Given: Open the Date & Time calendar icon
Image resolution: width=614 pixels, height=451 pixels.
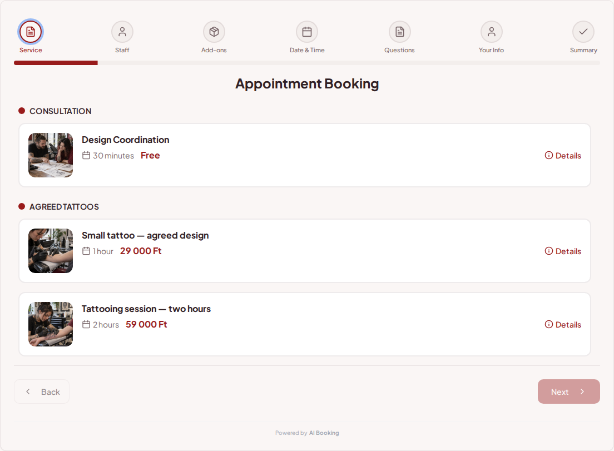Looking at the screenshot, I should point(307,32).
